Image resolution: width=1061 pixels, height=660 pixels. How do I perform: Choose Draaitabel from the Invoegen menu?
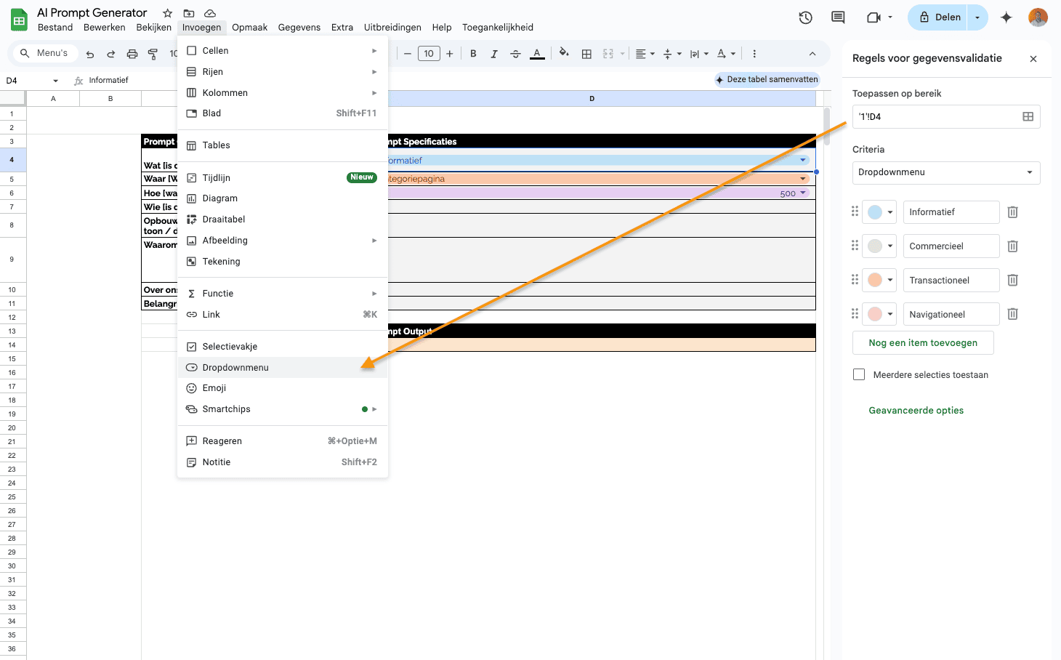pyautogui.click(x=224, y=220)
